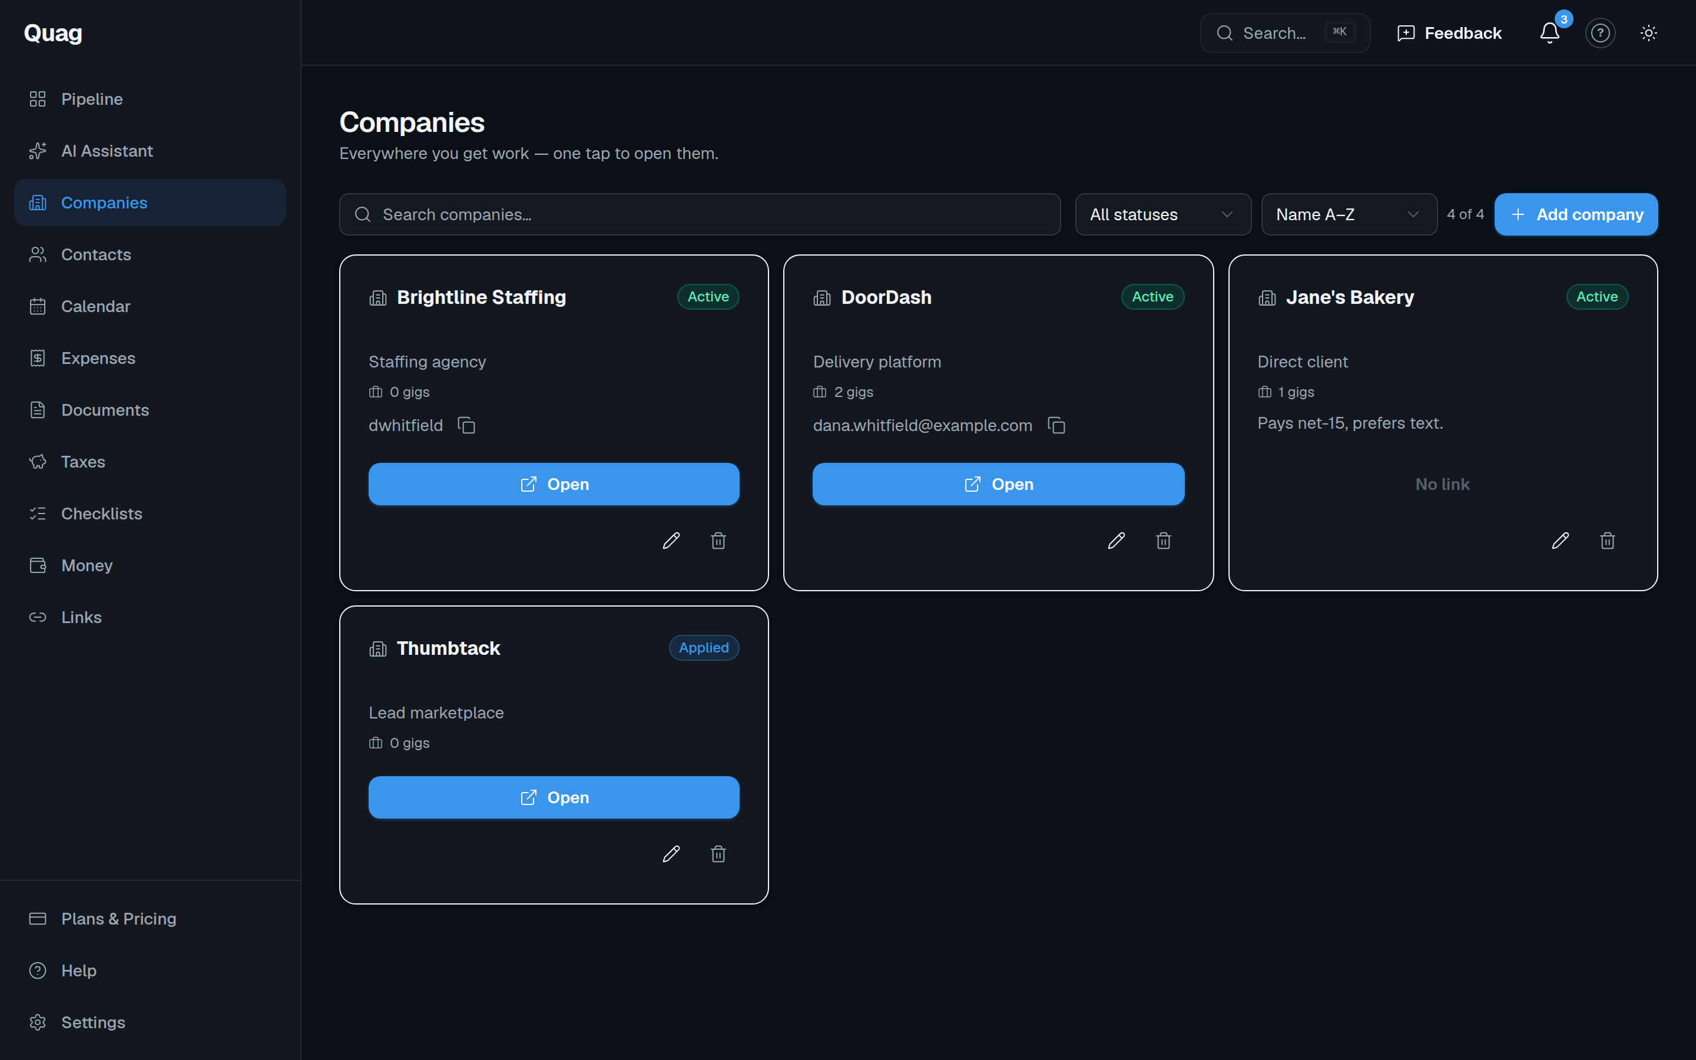Delete the DoorDash company card
Screen dimensions: 1696x1060
(1164, 541)
